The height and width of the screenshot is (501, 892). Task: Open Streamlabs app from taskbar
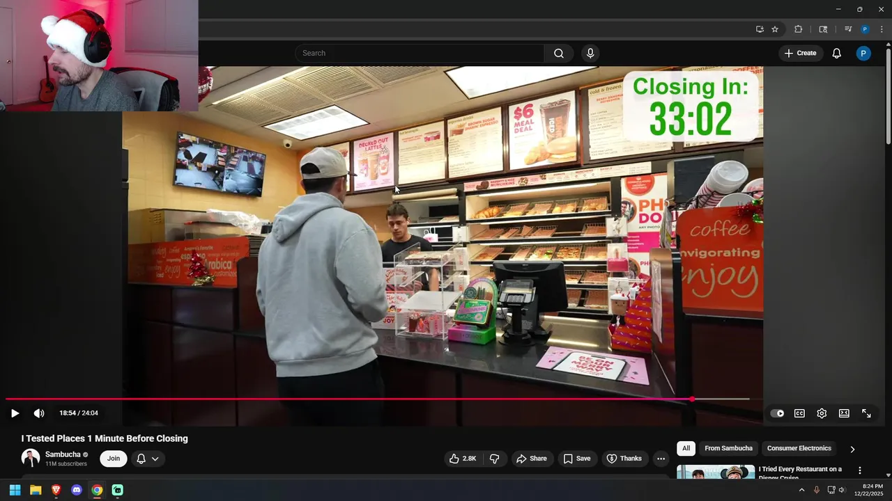118,491
